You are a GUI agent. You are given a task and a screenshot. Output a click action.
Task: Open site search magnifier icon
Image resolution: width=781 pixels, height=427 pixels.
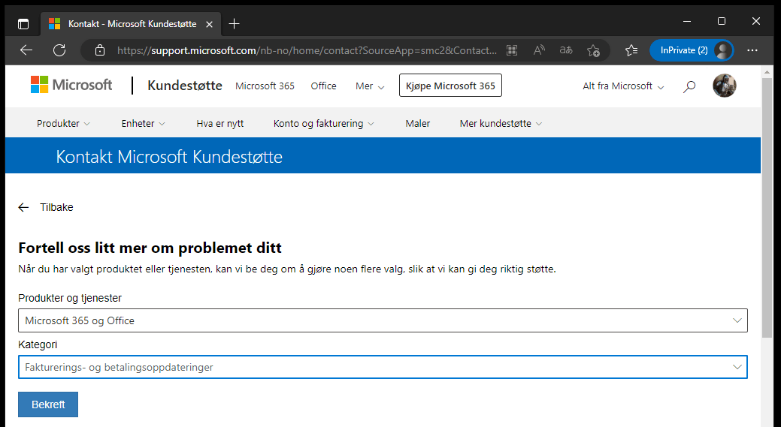click(689, 86)
